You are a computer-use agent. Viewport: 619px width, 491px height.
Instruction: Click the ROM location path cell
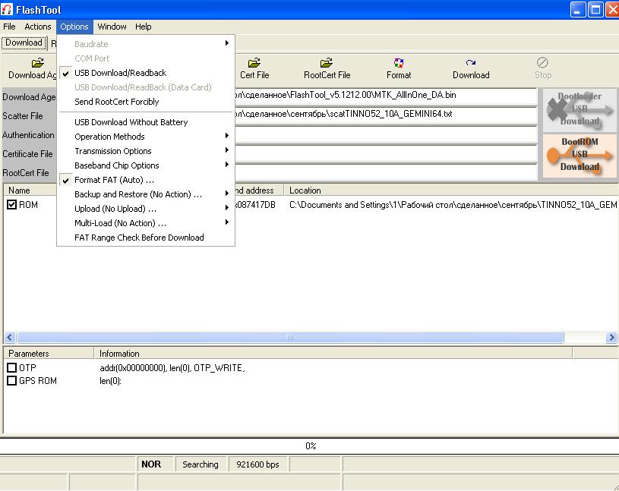(453, 205)
